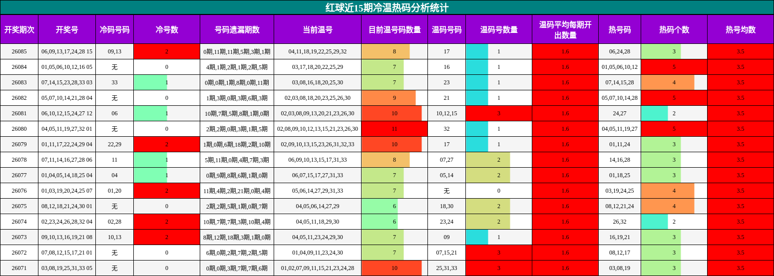Select cold number 33
This screenshot has height=276, width=774.
(114, 82)
